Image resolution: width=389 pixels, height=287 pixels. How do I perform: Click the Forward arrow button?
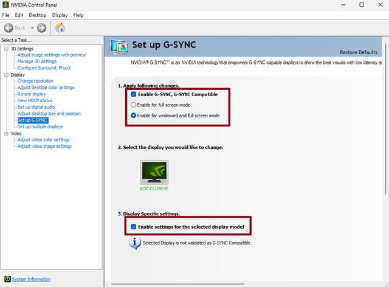coord(42,28)
